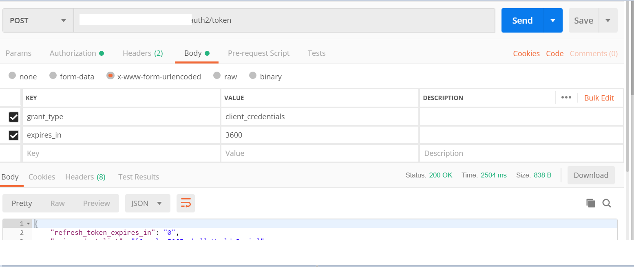This screenshot has height=267, width=634.
Task: Switch to the Headers (2) tab
Action: (142, 53)
